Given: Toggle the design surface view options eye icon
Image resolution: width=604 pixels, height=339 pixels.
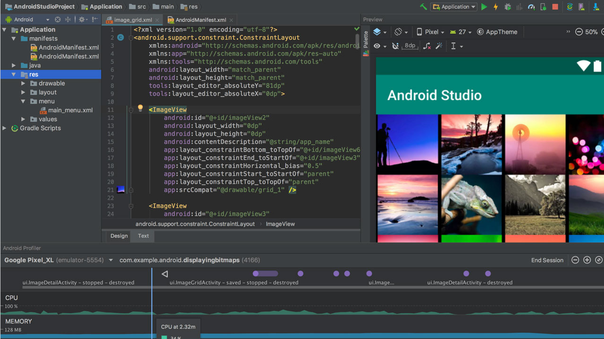Looking at the screenshot, I should point(377,46).
